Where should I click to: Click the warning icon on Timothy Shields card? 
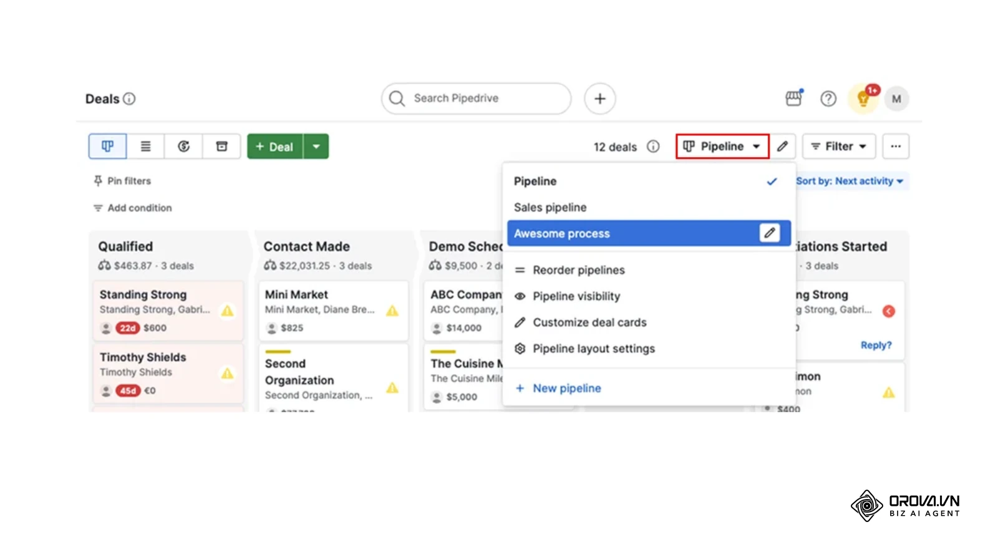(228, 374)
